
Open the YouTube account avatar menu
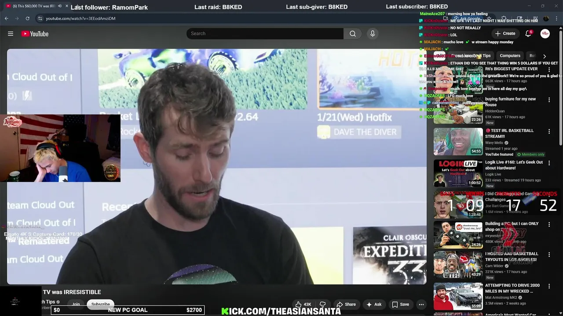(x=545, y=34)
